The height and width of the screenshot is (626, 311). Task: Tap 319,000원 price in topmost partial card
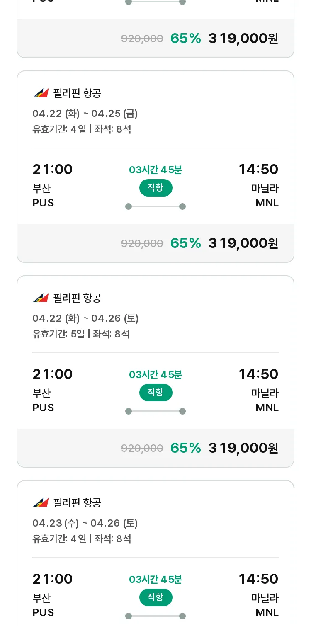[243, 39]
